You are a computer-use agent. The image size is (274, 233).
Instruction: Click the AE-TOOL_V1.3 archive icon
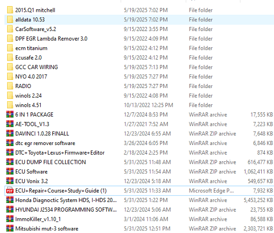[10, 124]
